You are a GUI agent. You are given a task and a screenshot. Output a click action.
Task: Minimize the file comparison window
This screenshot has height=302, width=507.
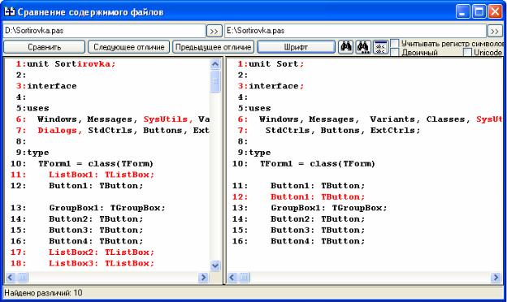[463, 12]
